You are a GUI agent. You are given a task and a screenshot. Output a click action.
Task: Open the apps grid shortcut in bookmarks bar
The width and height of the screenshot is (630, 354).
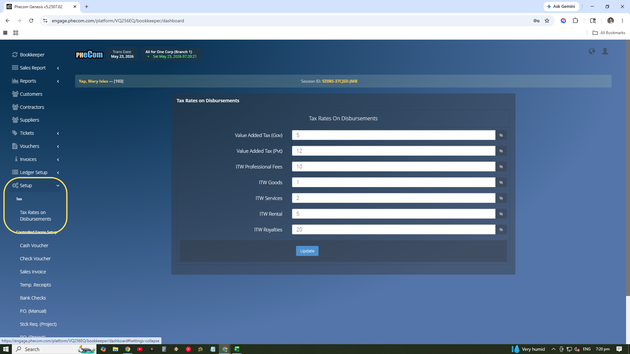pyautogui.click(x=16, y=33)
